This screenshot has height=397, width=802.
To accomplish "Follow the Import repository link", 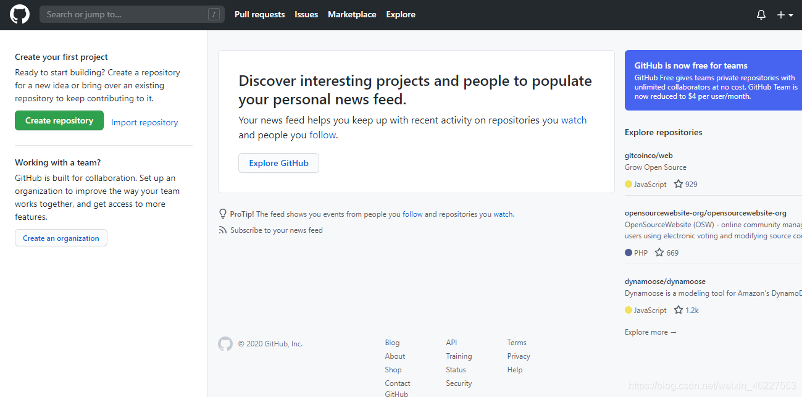I will tap(144, 122).
